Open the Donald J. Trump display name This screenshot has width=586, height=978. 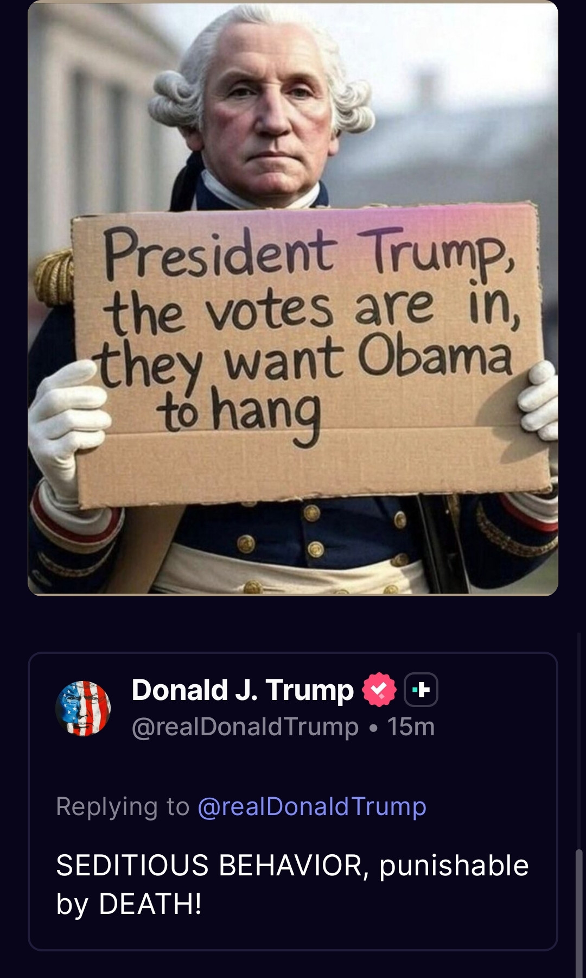(243, 690)
